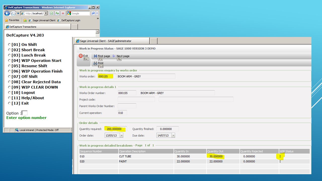Click the F10 shortcut key button
Viewport: 322px width, 181px height.
point(101,66)
